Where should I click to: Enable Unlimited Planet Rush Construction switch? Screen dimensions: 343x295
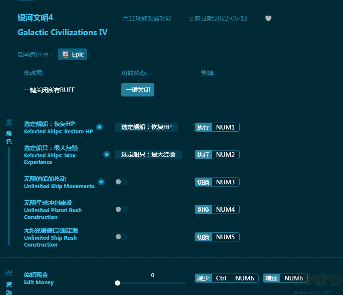click(121, 209)
